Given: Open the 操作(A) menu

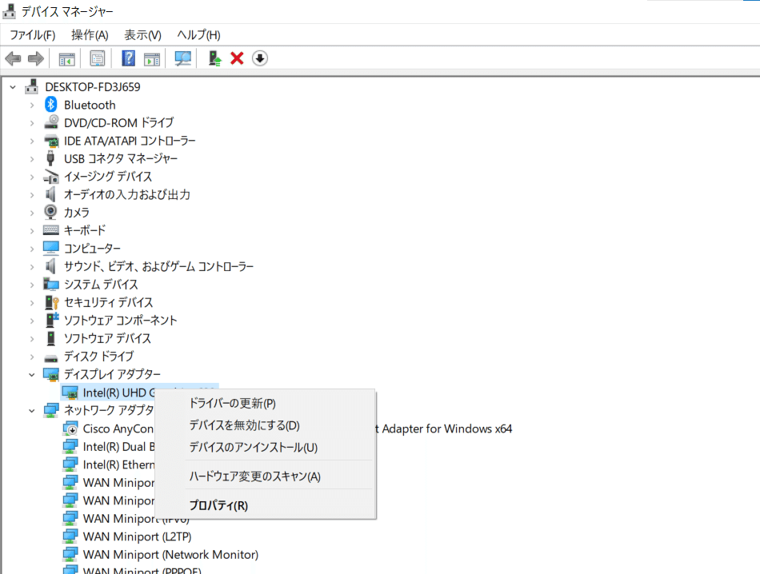Looking at the screenshot, I should (x=90, y=35).
